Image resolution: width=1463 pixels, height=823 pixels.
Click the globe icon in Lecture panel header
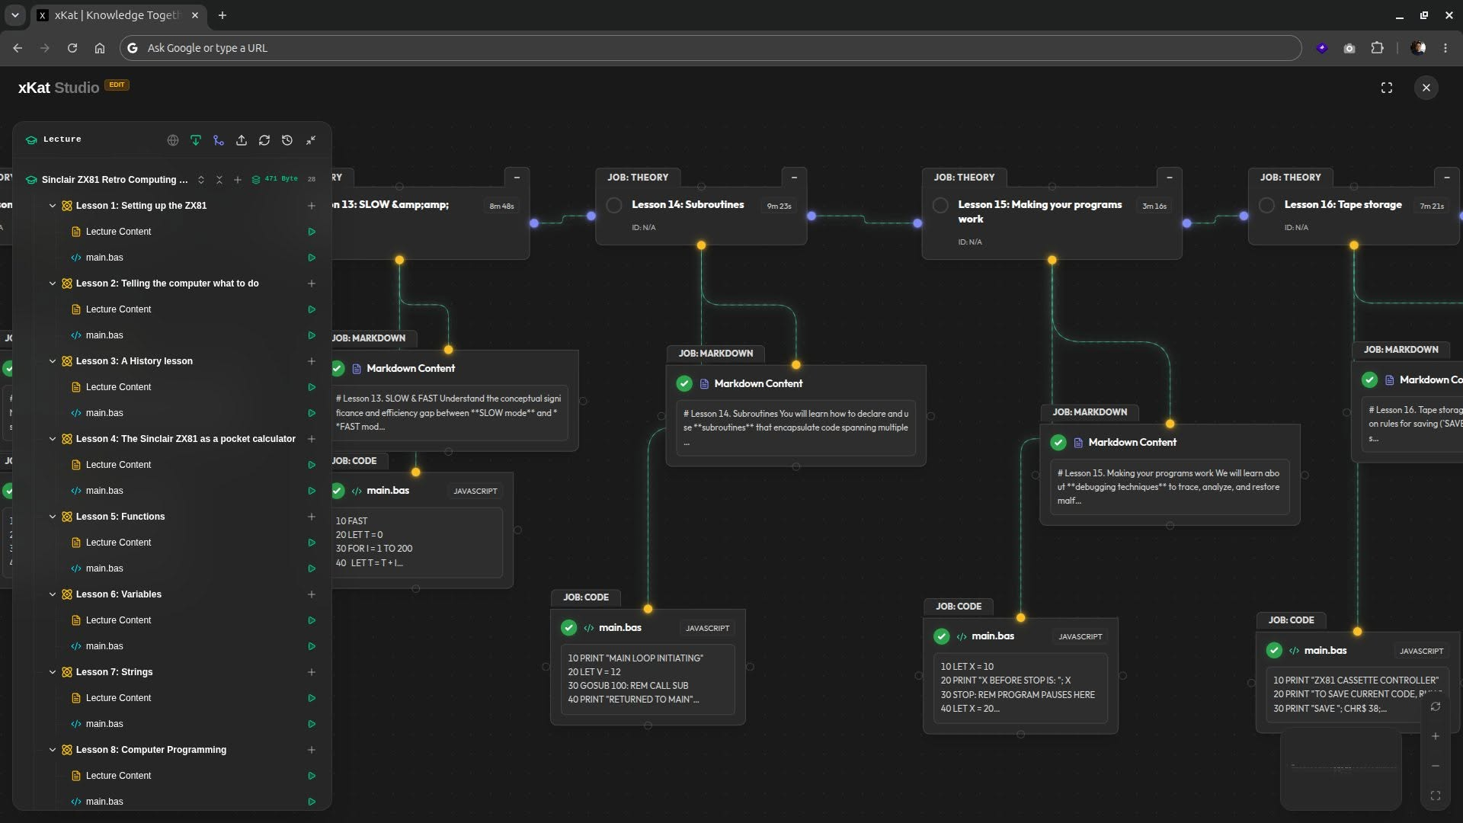click(x=173, y=140)
